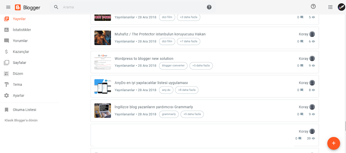
Task: Open the Help icon in header
Action: point(313,7)
